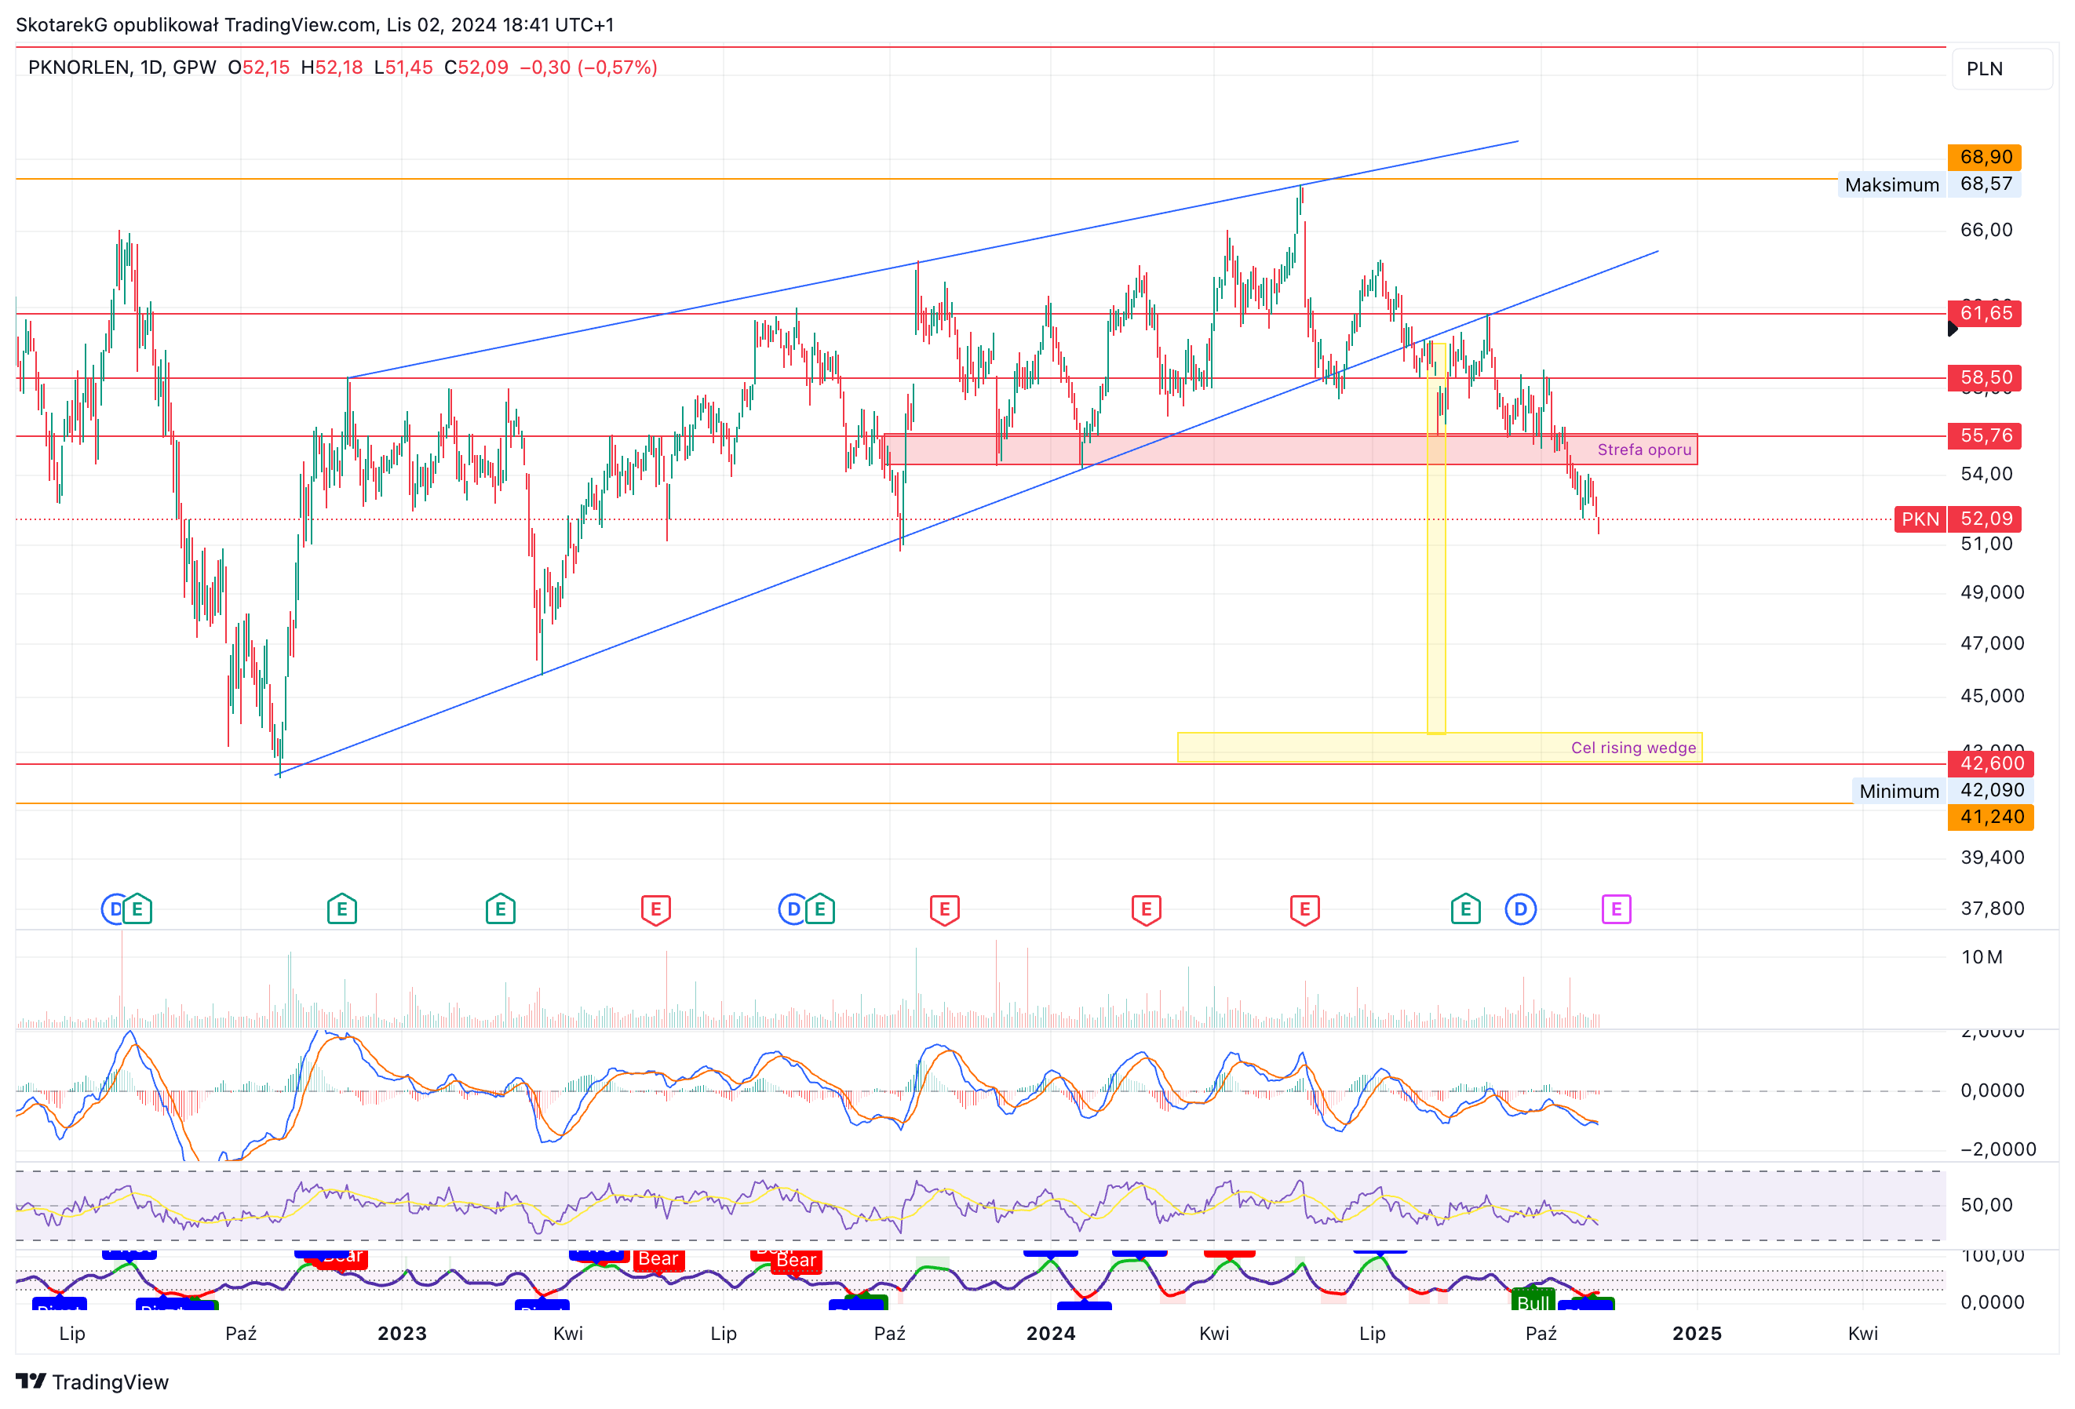Click the red E earnings marker after Paź 2023
Image resolution: width=2075 pixels, height=1409 pixels.
click(x=945, y=909)
